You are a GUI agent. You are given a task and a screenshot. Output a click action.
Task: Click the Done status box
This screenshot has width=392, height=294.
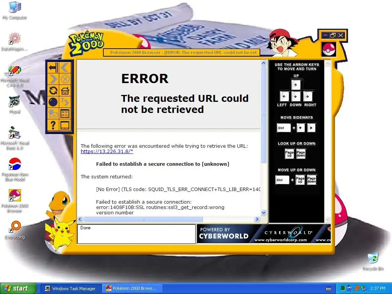137,234
